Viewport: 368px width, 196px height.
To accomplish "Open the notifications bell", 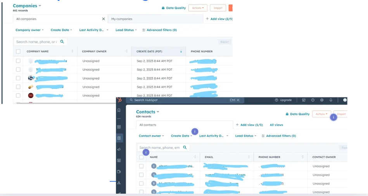I will [x=331, y=100].
